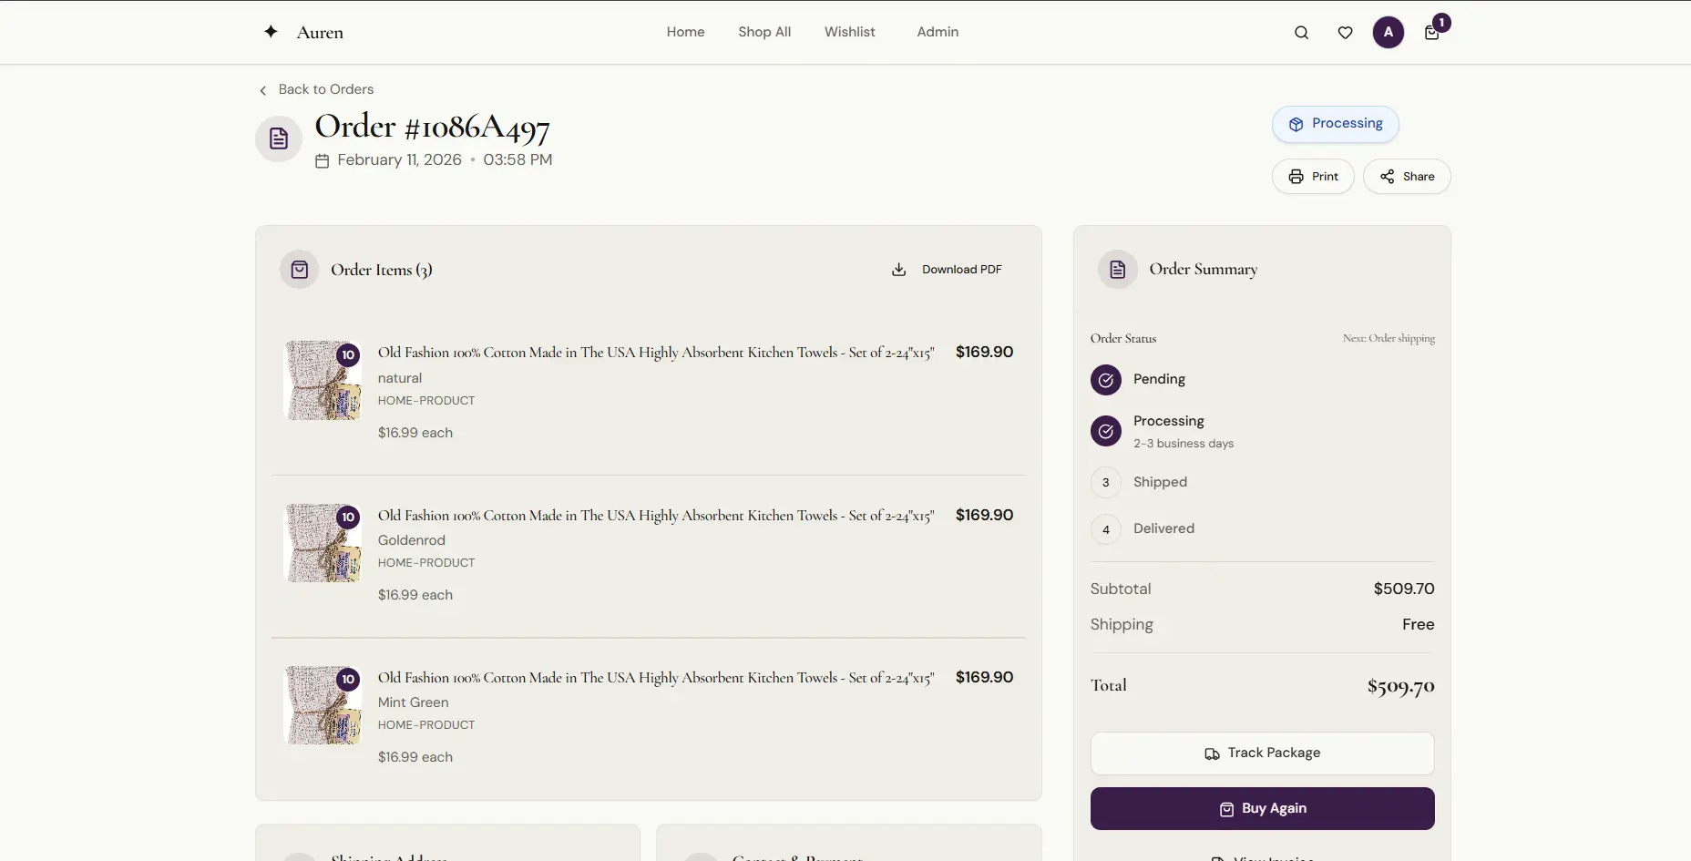Go to the Home page

pyautogui.click(x=685, y=32)
